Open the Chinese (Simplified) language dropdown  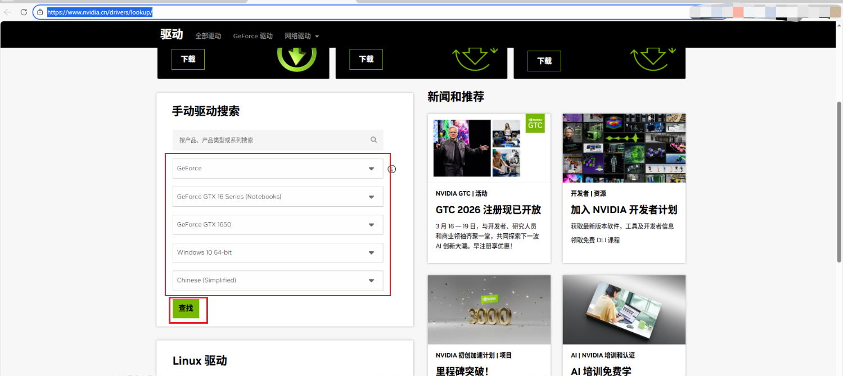coord(278,280)
